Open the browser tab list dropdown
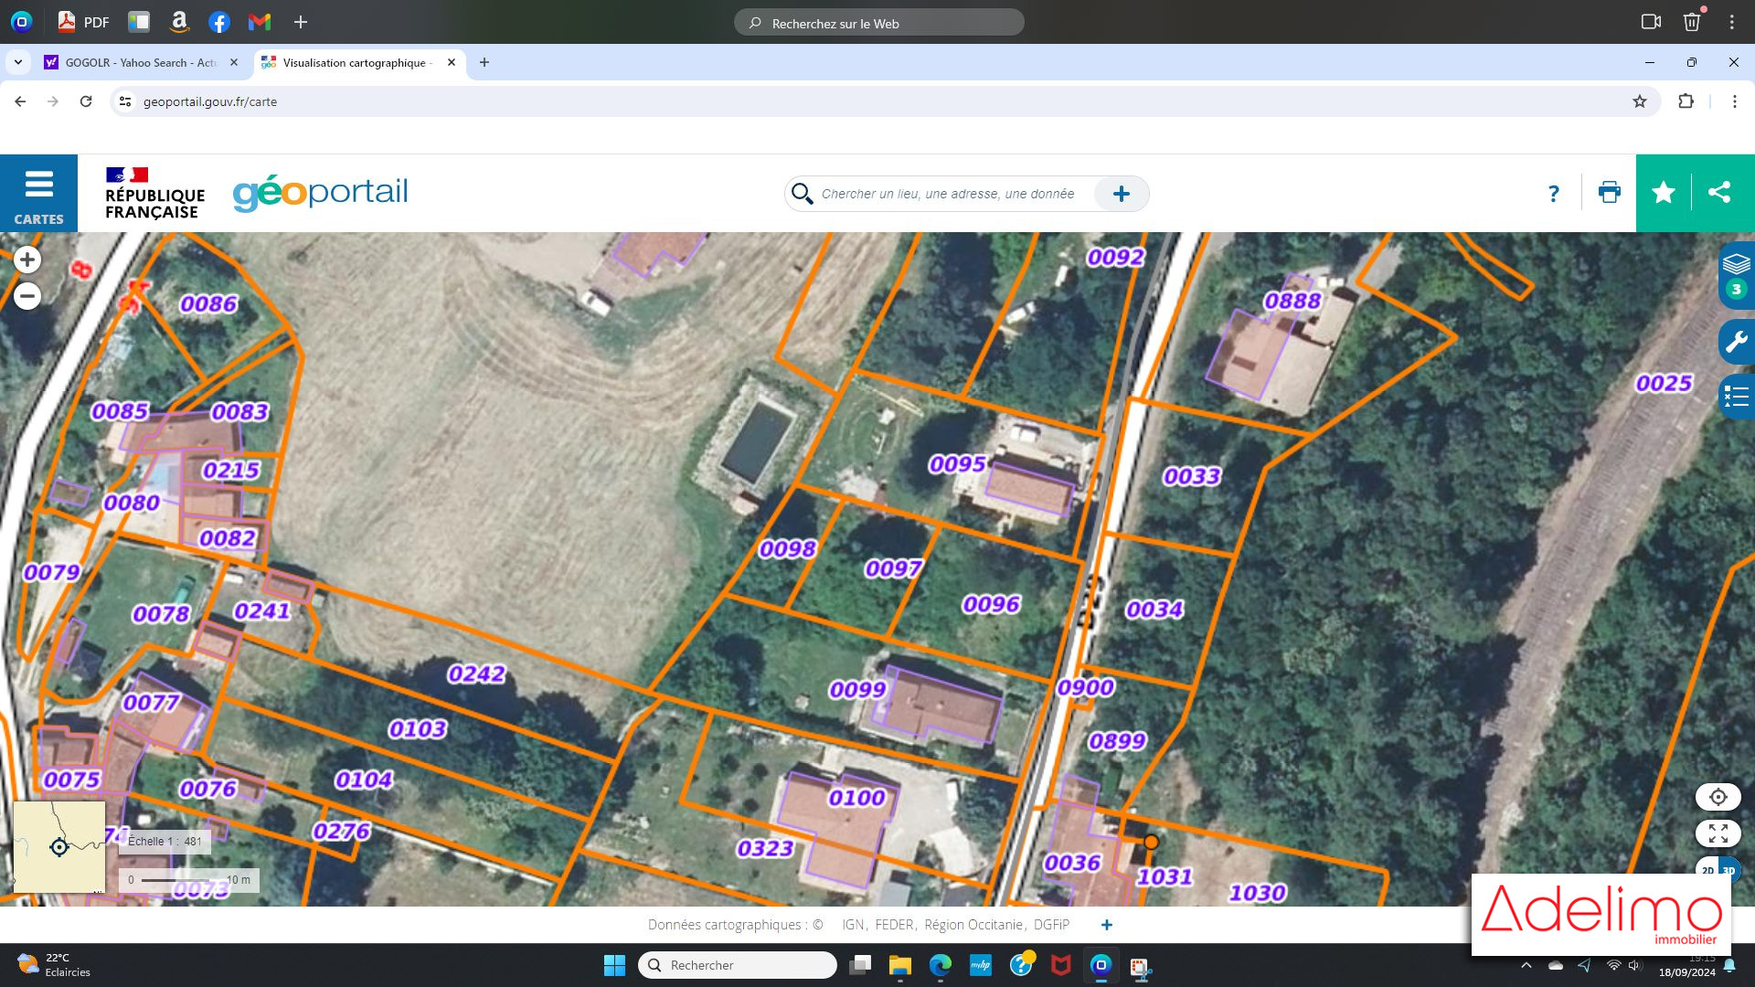Screen dimensions: 1755x987 [17, 62]
